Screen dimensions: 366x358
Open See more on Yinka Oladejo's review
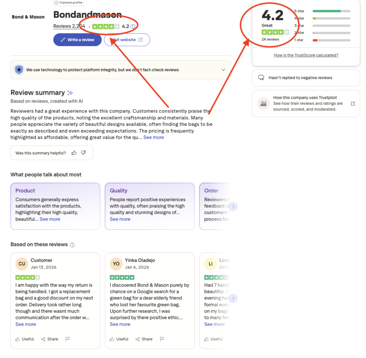[120, 324]
